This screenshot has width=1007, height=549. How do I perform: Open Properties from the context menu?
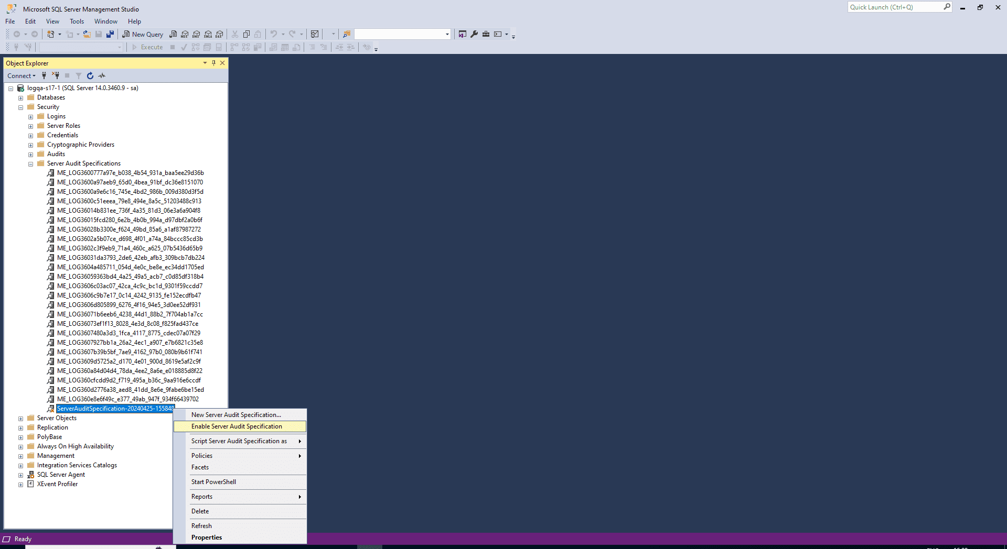[x=240, y=537]
